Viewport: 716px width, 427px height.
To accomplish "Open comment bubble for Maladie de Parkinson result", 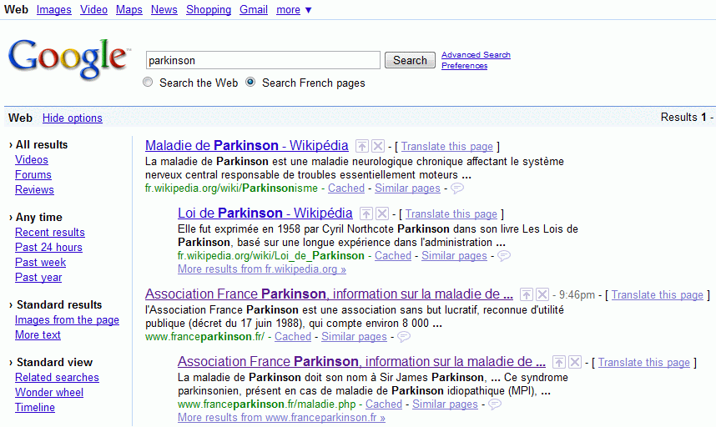I will [x=457, y=188].
